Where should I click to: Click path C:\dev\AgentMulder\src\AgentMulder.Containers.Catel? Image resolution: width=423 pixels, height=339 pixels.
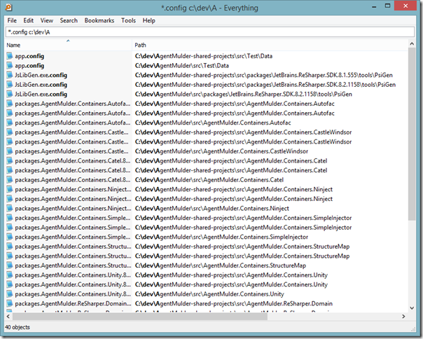[x=209, y=180]
